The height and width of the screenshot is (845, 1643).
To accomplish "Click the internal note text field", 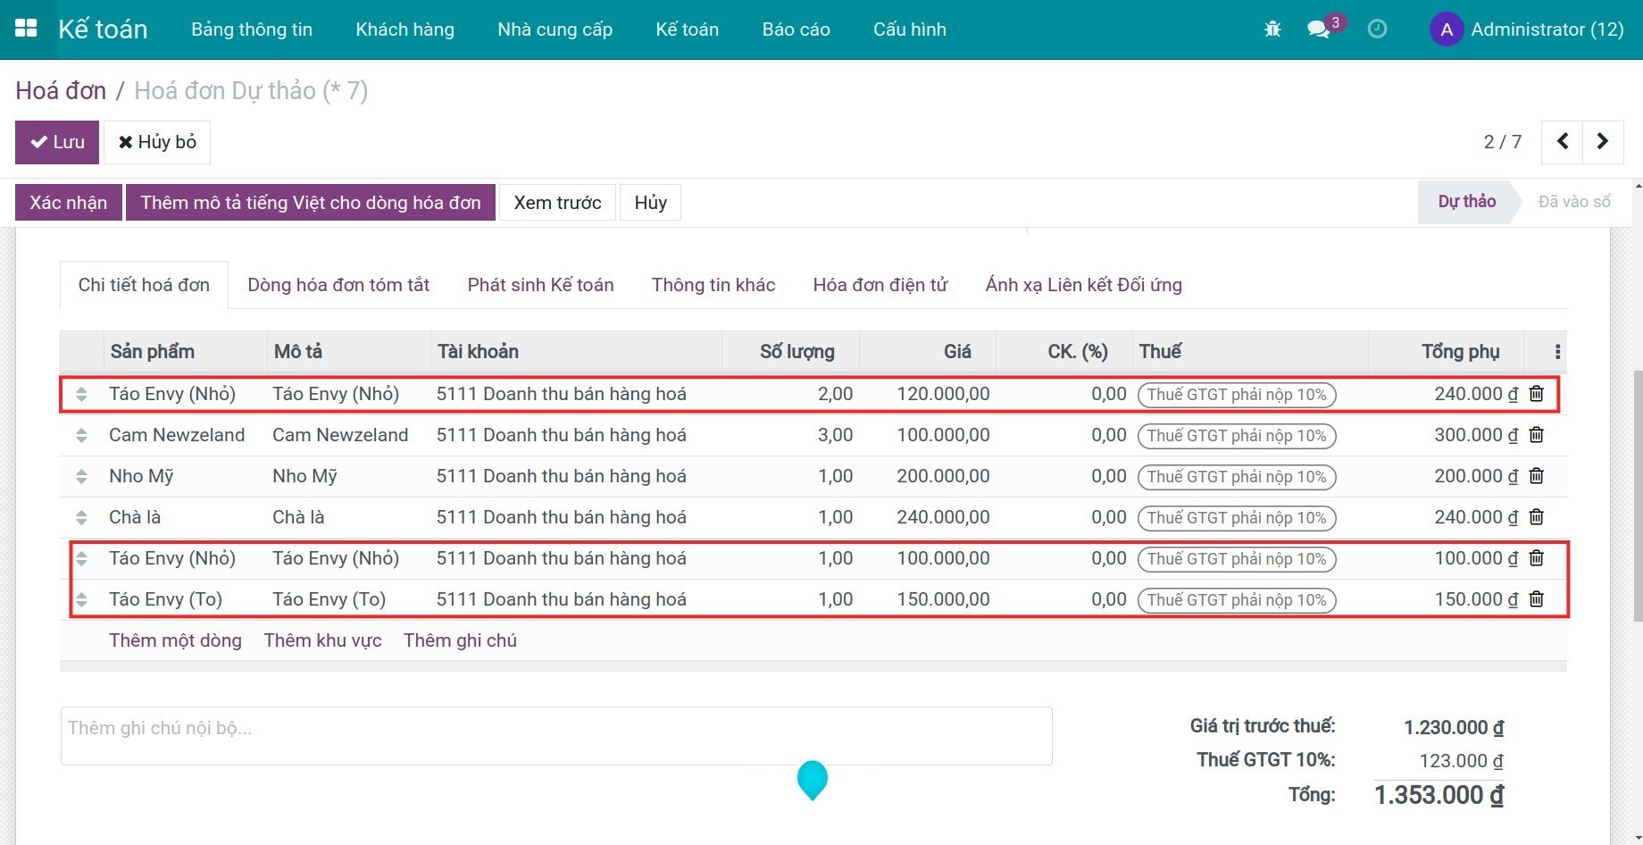I will tap(555, 736).
